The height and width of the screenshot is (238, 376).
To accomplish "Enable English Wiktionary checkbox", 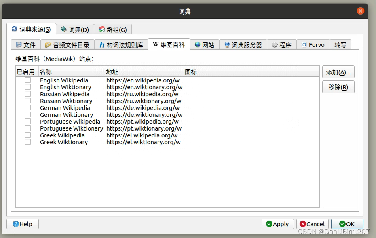I will pos(28,87).
